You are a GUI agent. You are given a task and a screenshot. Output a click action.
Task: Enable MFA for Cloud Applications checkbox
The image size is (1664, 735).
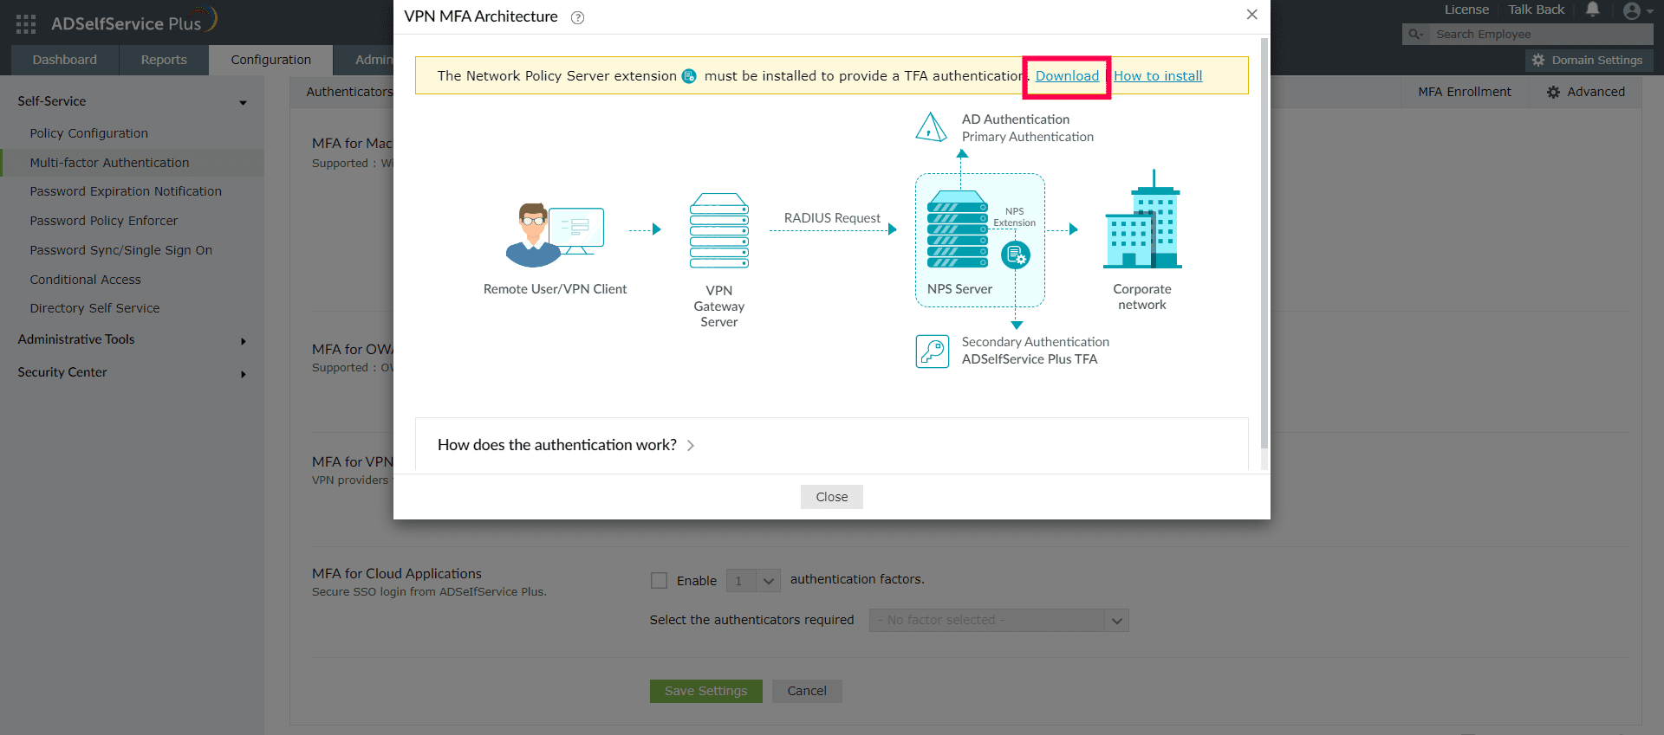click(660, 580)
